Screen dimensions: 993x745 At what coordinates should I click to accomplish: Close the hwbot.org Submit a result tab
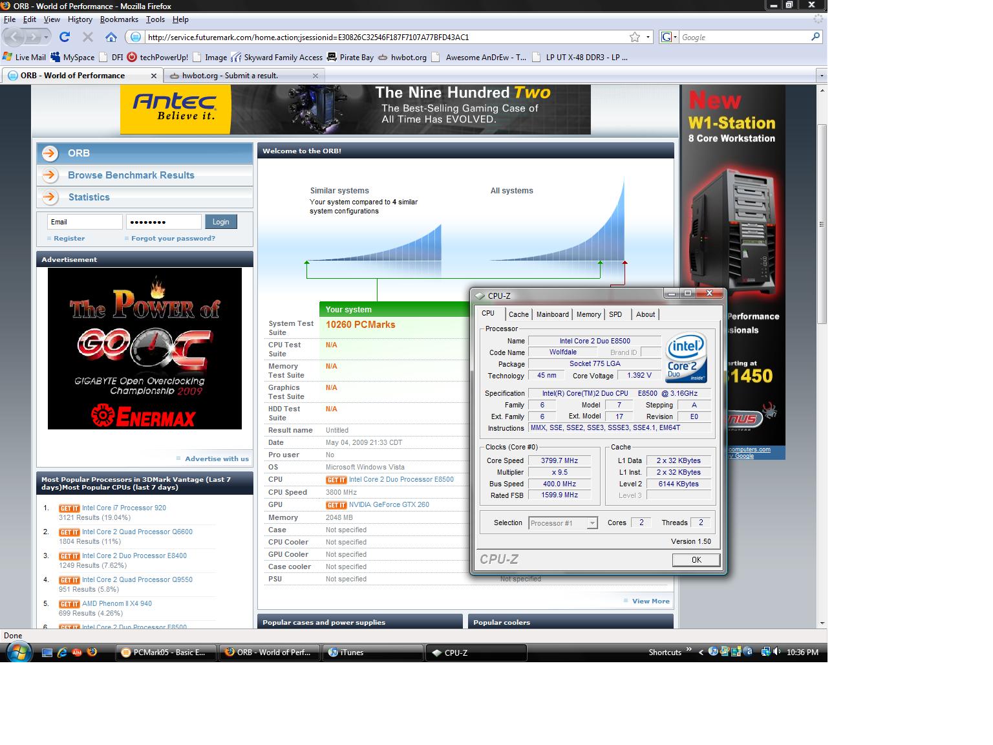(x=315, y=76)
